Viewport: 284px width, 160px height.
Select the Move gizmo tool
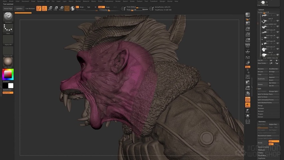pyautogui.click(x=50, y=8)
